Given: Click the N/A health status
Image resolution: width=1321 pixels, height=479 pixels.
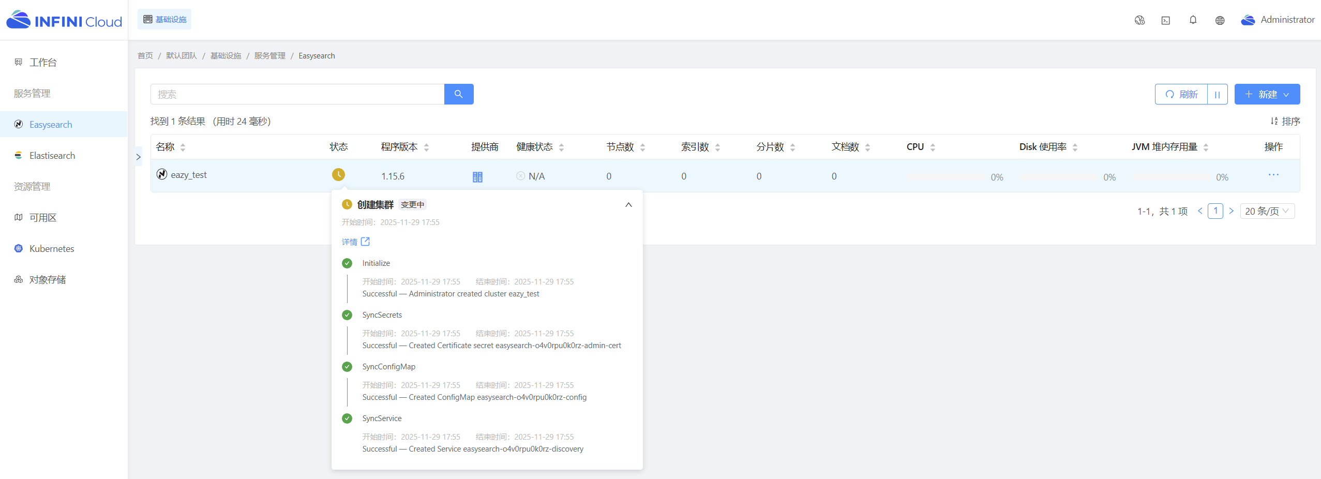Looking at the screenshot, I should point(531,176).
